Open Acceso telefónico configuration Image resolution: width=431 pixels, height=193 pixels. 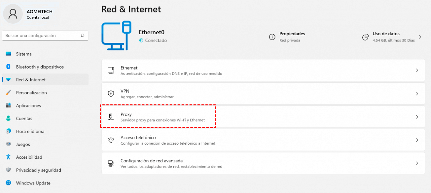263,140
